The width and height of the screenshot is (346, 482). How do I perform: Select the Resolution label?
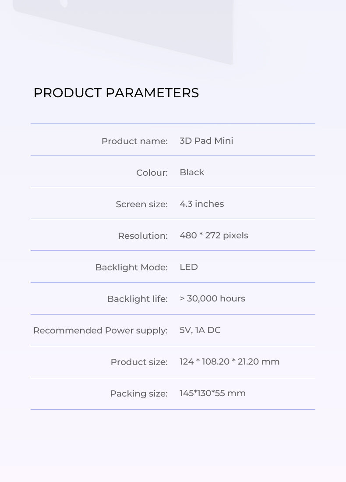[x=143, y=236]
